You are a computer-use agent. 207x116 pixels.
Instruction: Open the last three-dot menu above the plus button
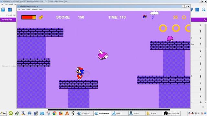click(201, 96)
